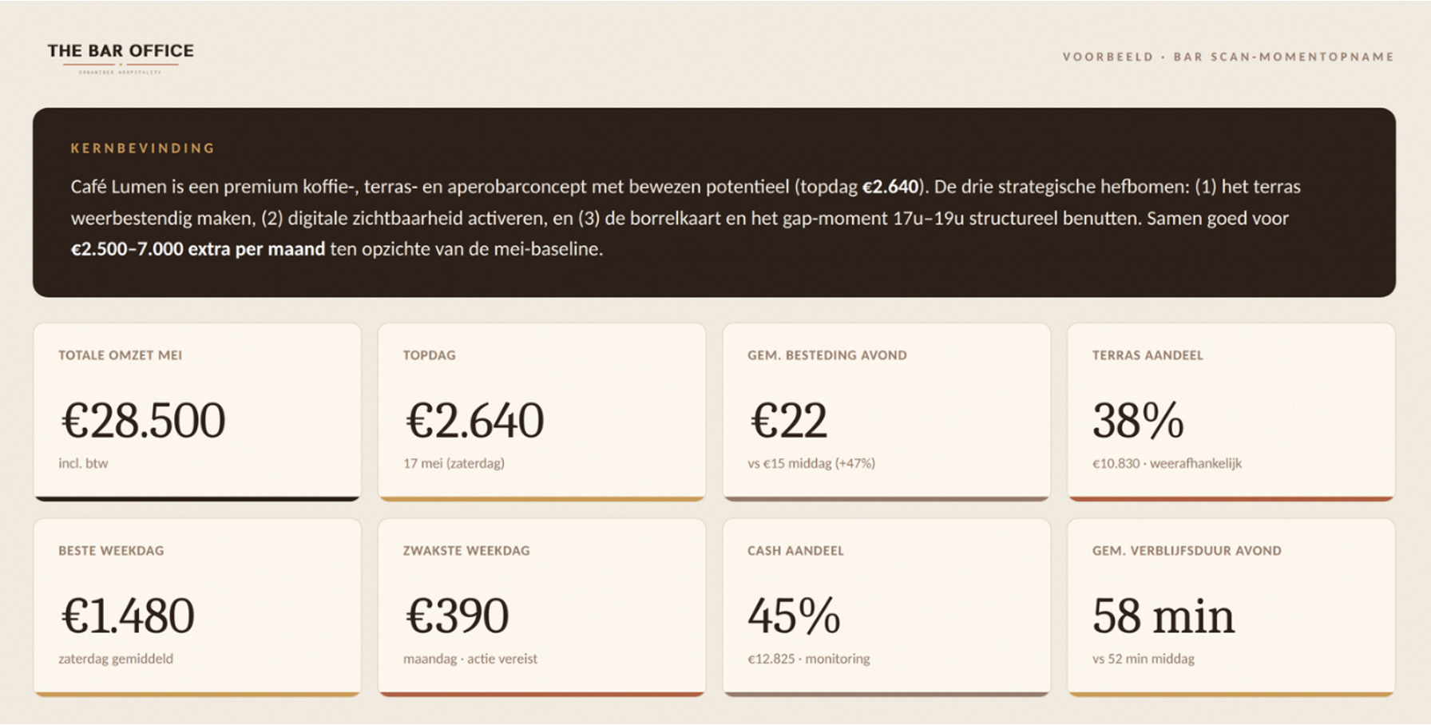Click the Zwakste Weekdag €390 card
The image size is (1431, 725).
coord(541,608)
